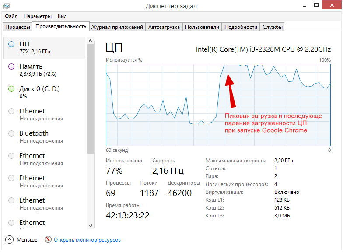The height and width of the screenshot is (252, 343).
Task: Close the Диспетчер задач window
Action: tap(332, 5)
